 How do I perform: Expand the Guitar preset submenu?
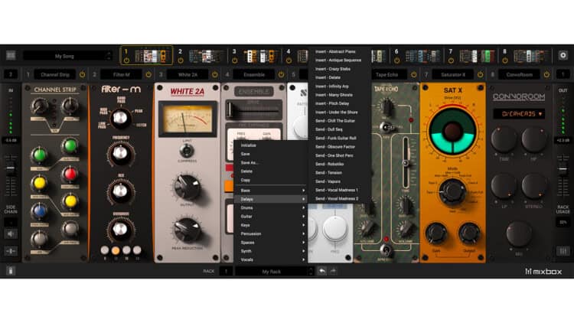click(x=271, y=217)
